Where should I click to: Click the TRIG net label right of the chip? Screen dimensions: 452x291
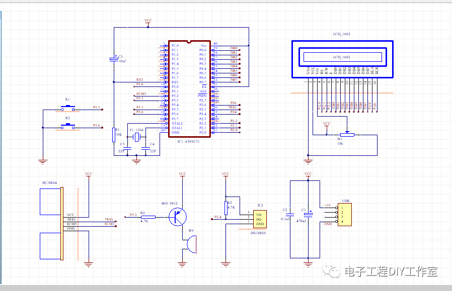[x=232, y=108]
